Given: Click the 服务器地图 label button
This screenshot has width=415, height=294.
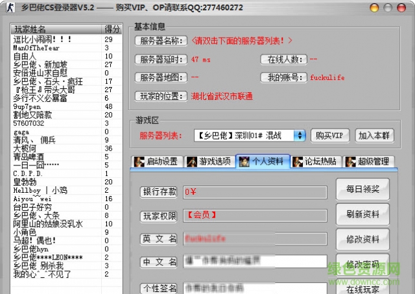Looking at the screenshot, I should [x=161, y=77].
